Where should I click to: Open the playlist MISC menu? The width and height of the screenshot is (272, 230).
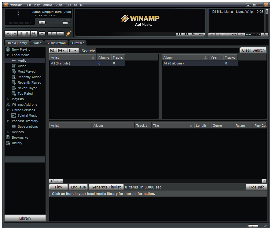[x=234, y=34]
